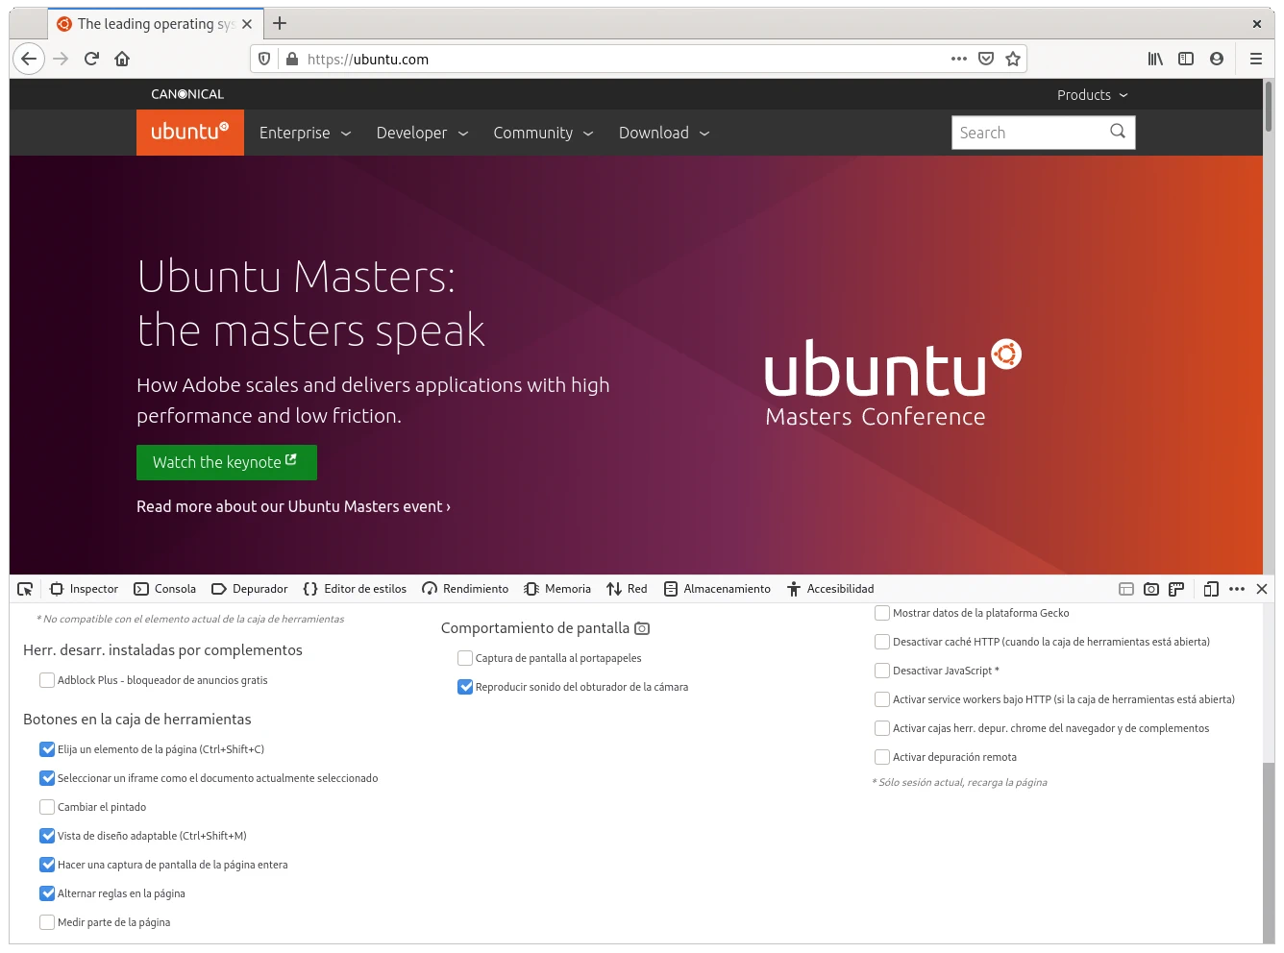
Task: Open the Firefox hamburger menu
Action: click(1255, 59)
